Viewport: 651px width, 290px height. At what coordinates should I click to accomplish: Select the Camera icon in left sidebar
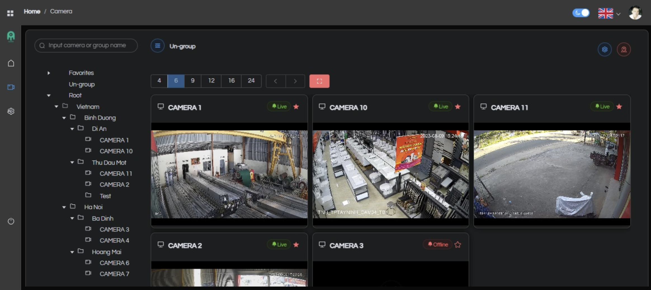point(11,87)
